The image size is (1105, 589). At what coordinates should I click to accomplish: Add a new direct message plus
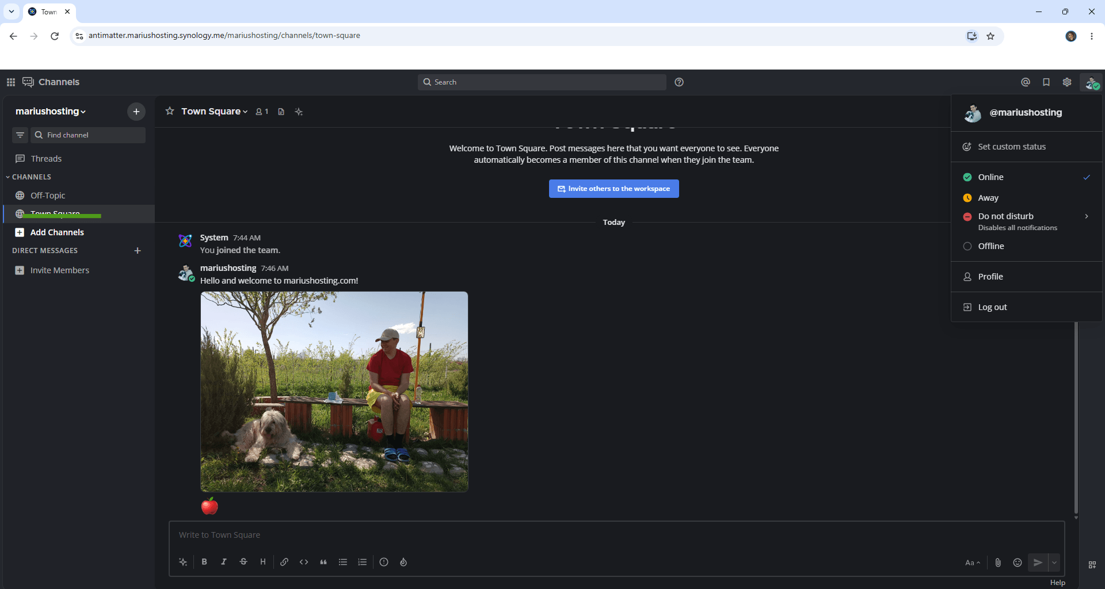click(x=138, y=251)
